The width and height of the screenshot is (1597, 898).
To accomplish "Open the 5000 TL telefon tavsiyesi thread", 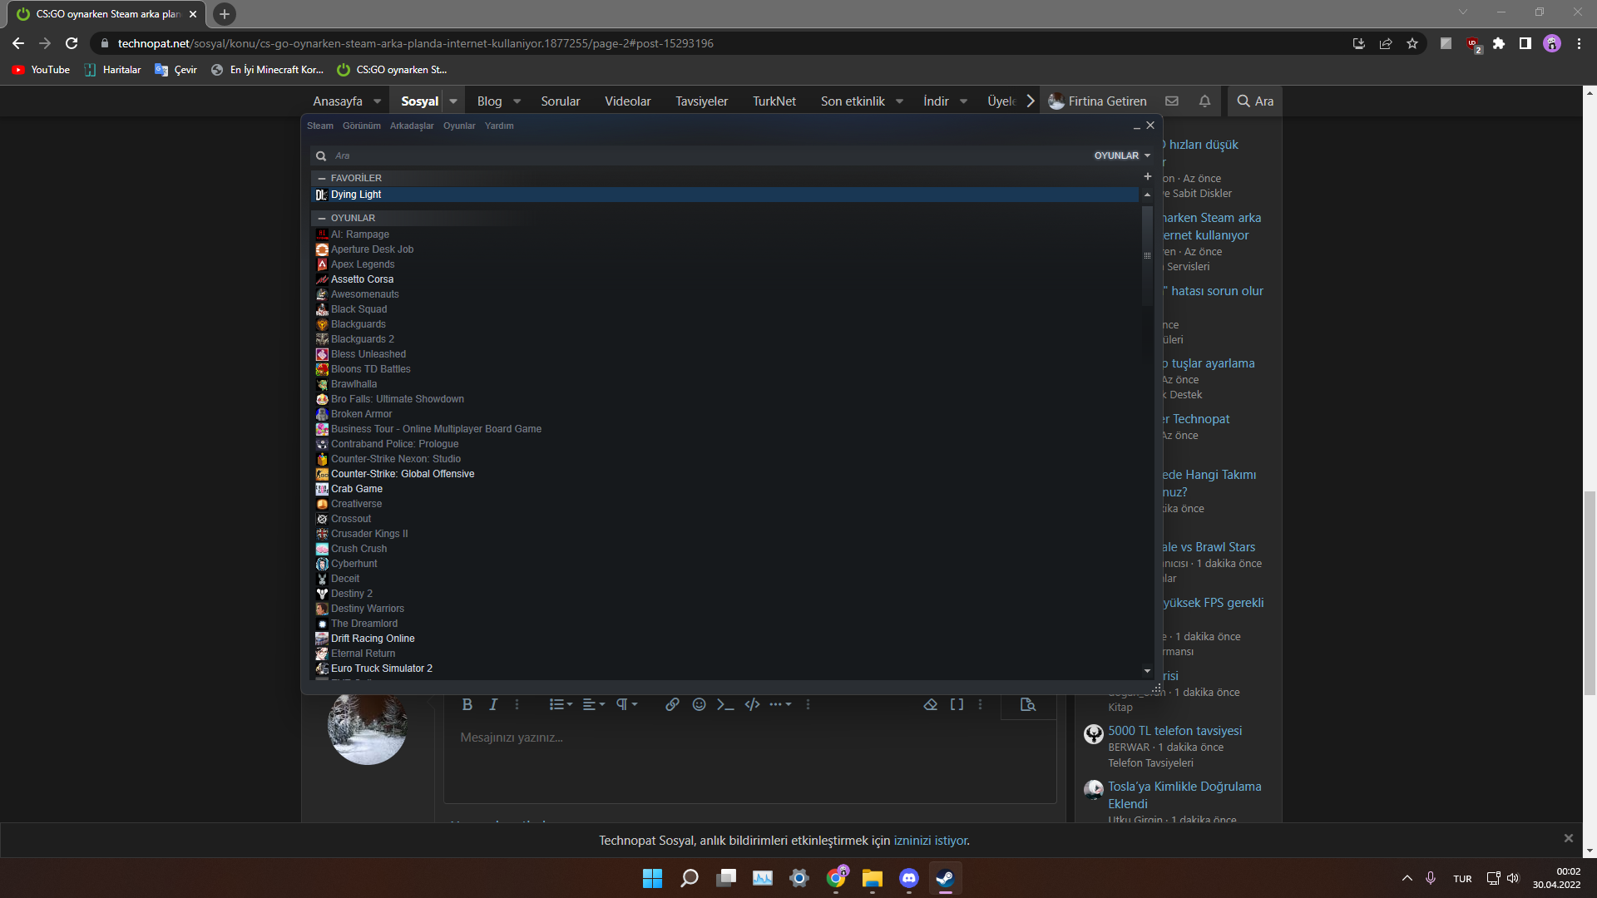I will click(1174, 731).
